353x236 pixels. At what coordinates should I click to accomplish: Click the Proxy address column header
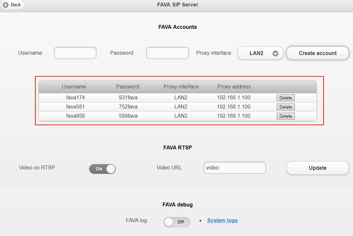[x=234, y=87]
